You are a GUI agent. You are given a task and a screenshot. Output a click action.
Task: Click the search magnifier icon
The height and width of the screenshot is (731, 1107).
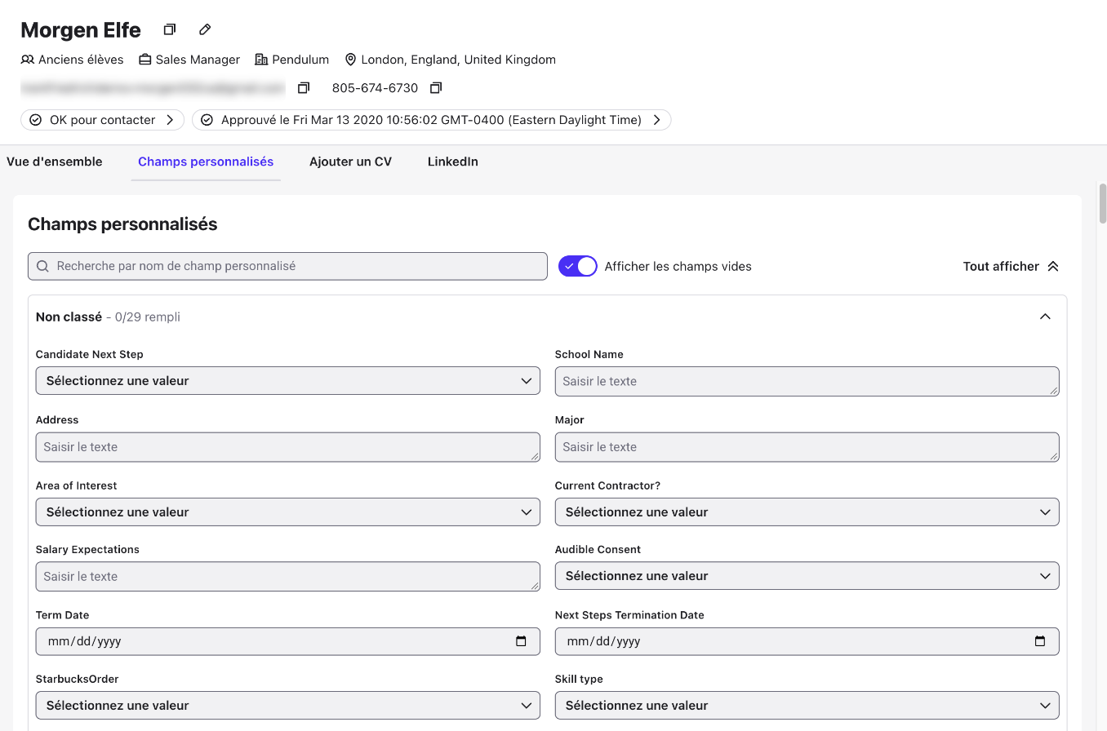tap(43, 267)
